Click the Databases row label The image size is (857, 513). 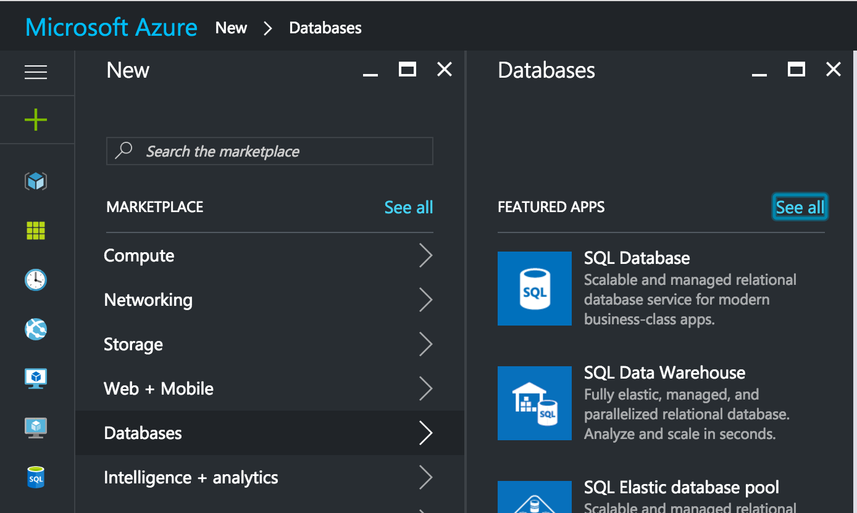pos(143,433)
